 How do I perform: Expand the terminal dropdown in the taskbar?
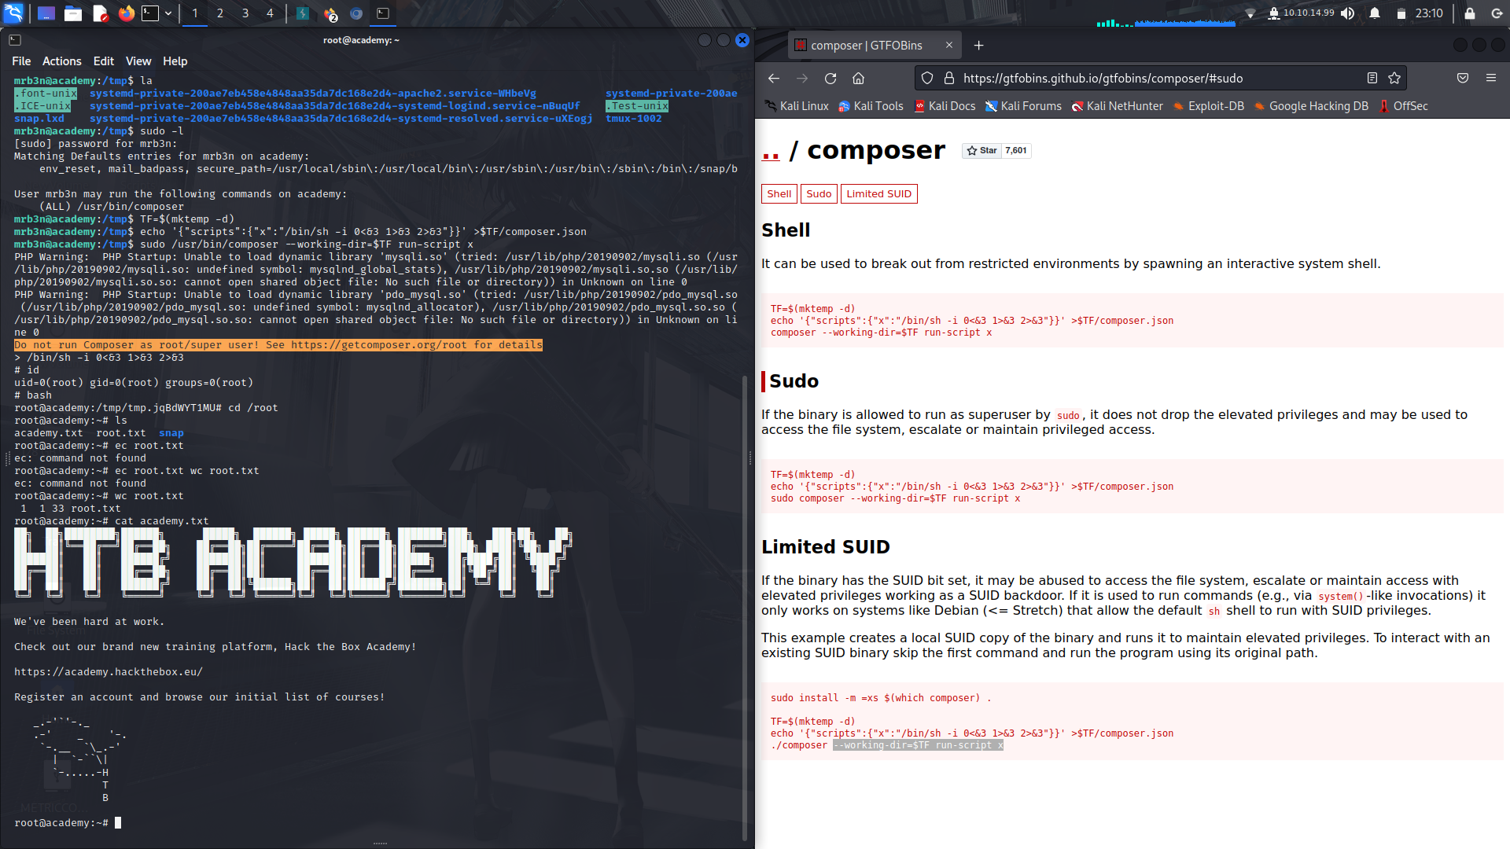tap(168, 13)
